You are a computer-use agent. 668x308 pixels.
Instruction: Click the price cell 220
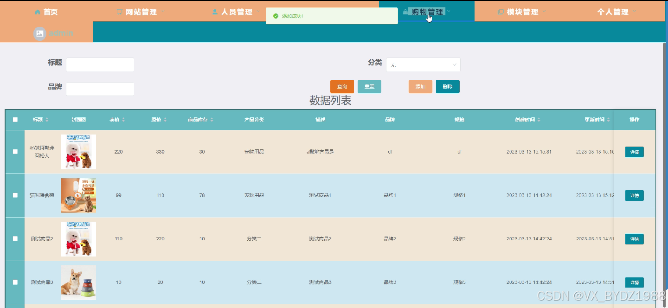pyautogui.click(x=118, y=152)
